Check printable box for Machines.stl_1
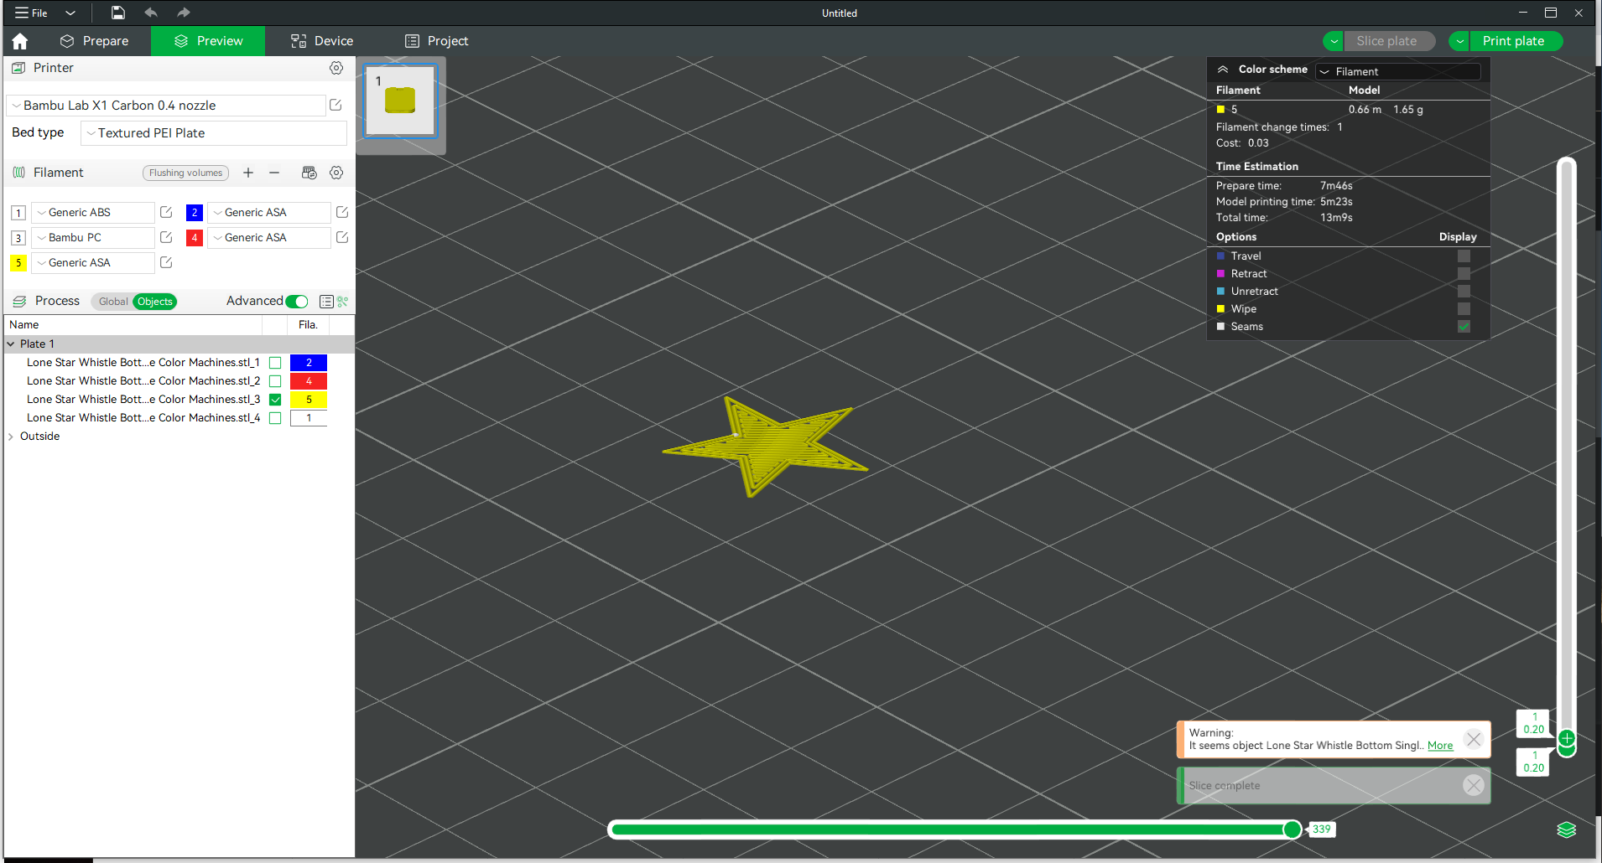 pos(275,363)
